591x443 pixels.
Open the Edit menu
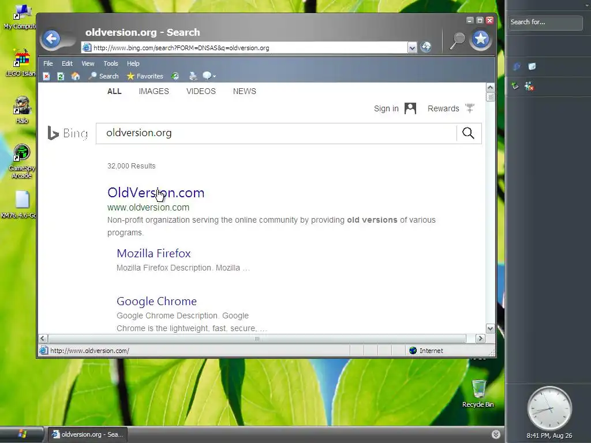click(x=67, y=63)
